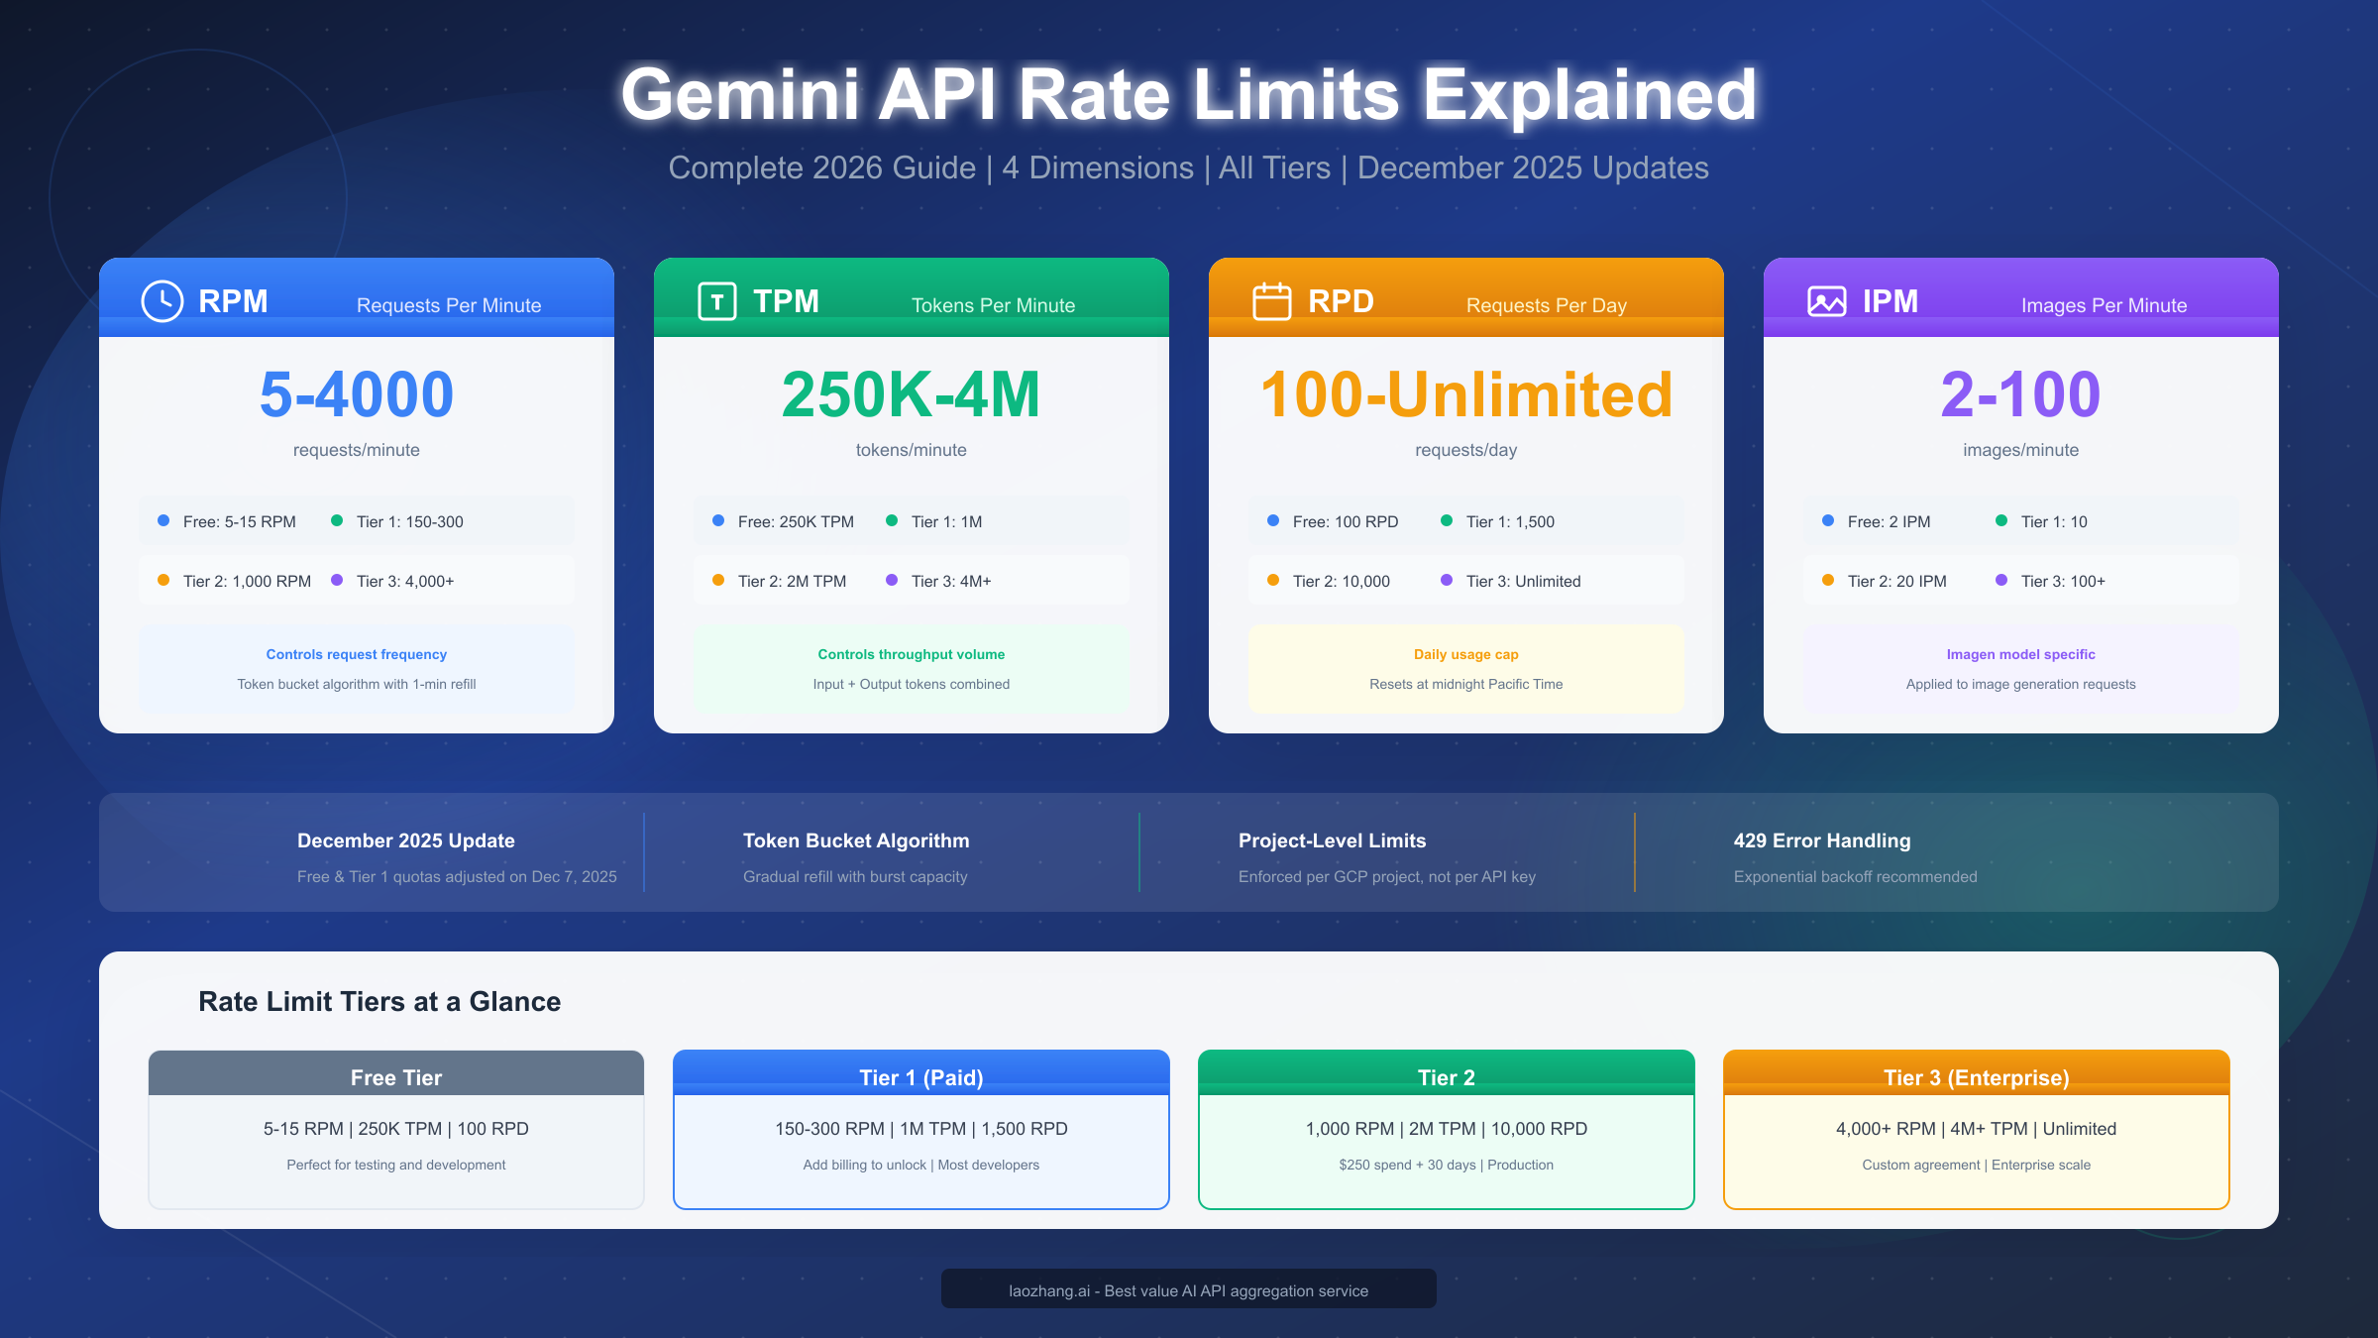The image size is (2378, 1338).
Task: Click the RPD calendar icon
Action: [1272, 301]
